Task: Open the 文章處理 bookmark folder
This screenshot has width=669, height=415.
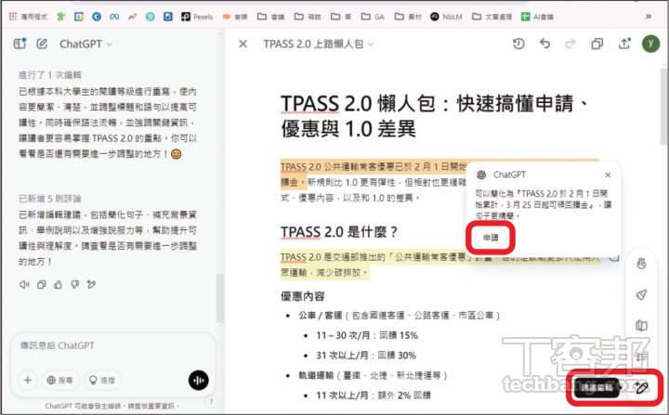Action: (492, 17)
